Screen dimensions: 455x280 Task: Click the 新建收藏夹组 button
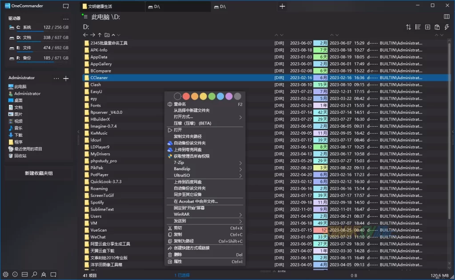(x=39, y=173)
